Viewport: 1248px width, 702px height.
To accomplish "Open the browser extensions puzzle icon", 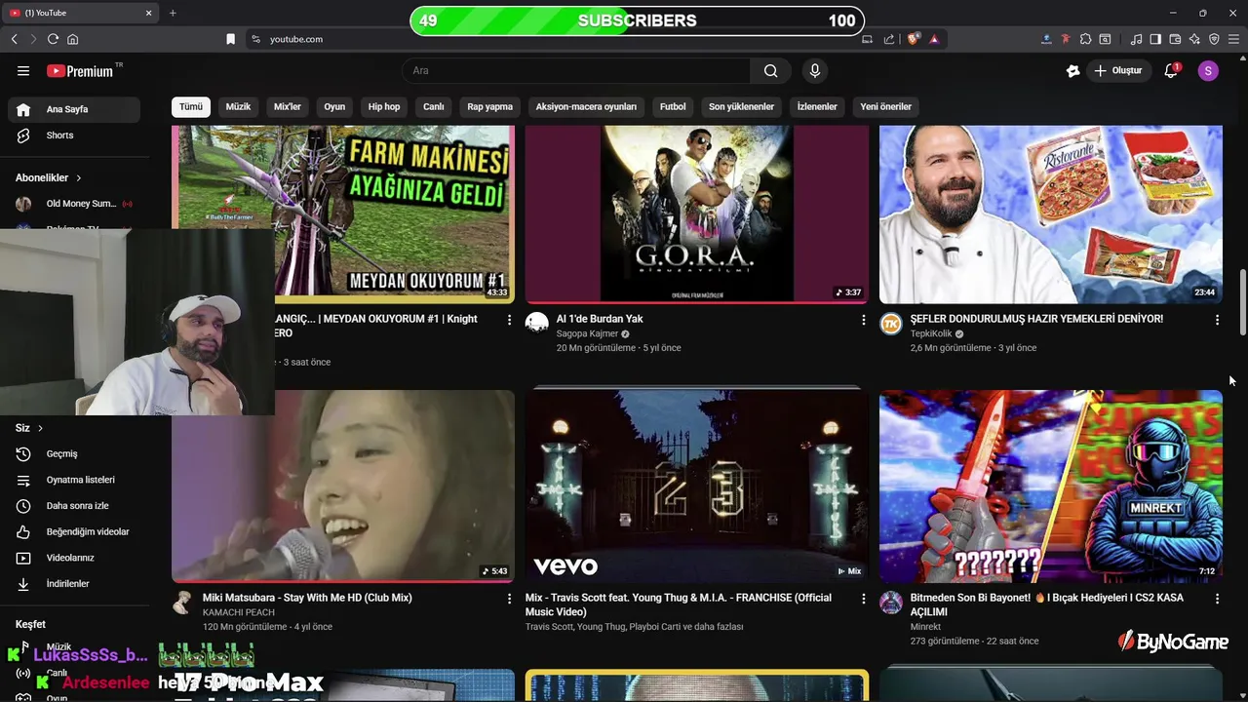I will 1085,39.
